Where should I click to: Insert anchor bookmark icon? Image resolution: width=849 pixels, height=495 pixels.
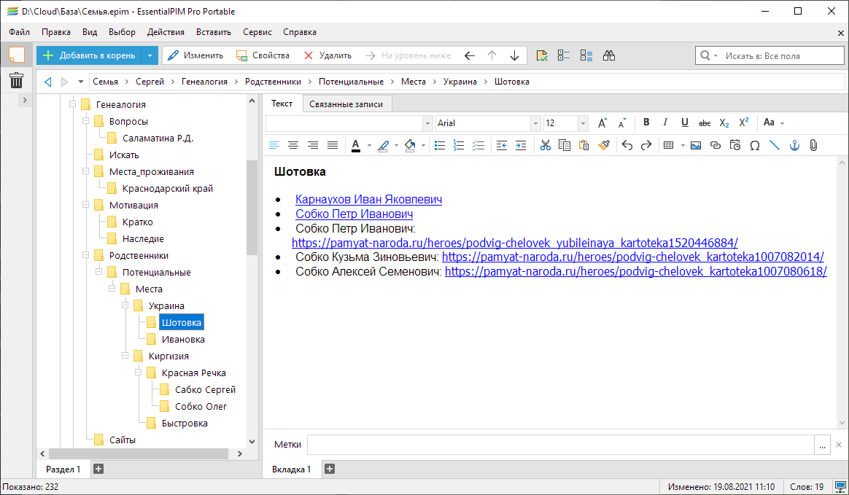pyautogui.click(x=794, y=145)
